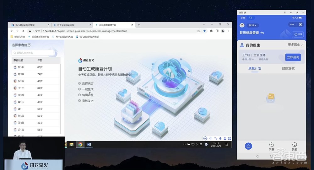Screen dimensions: 314x170
Task: Select patient 王*刚 aged 43
Action: coord(36,123)
